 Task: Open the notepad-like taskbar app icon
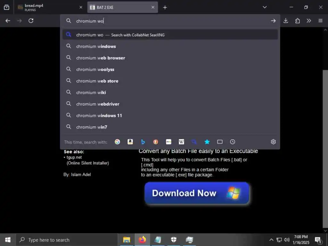coord(158,240)
